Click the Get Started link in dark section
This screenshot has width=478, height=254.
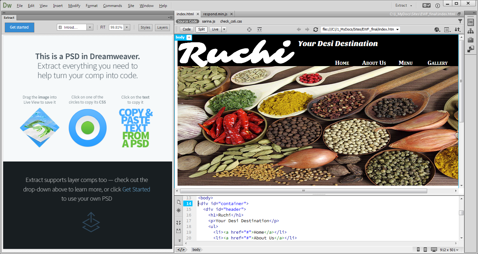click(136, 189)
